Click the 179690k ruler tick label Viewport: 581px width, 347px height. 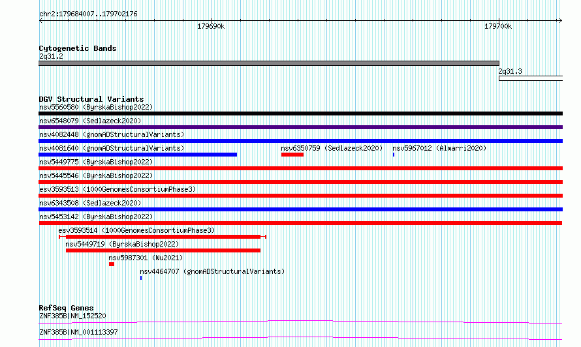[x=211, y=27]
